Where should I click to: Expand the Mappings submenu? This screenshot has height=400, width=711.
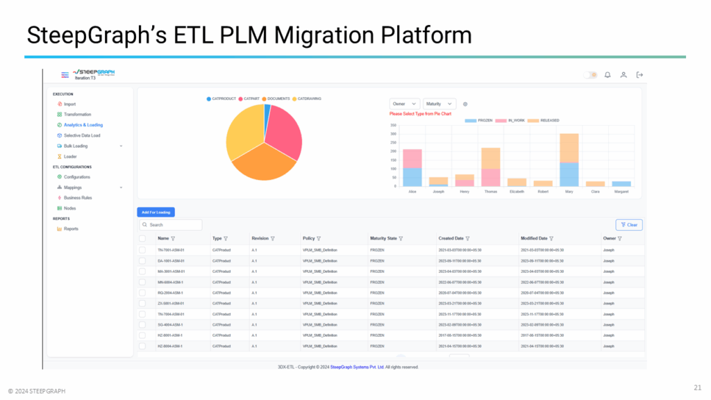[121, 187]
